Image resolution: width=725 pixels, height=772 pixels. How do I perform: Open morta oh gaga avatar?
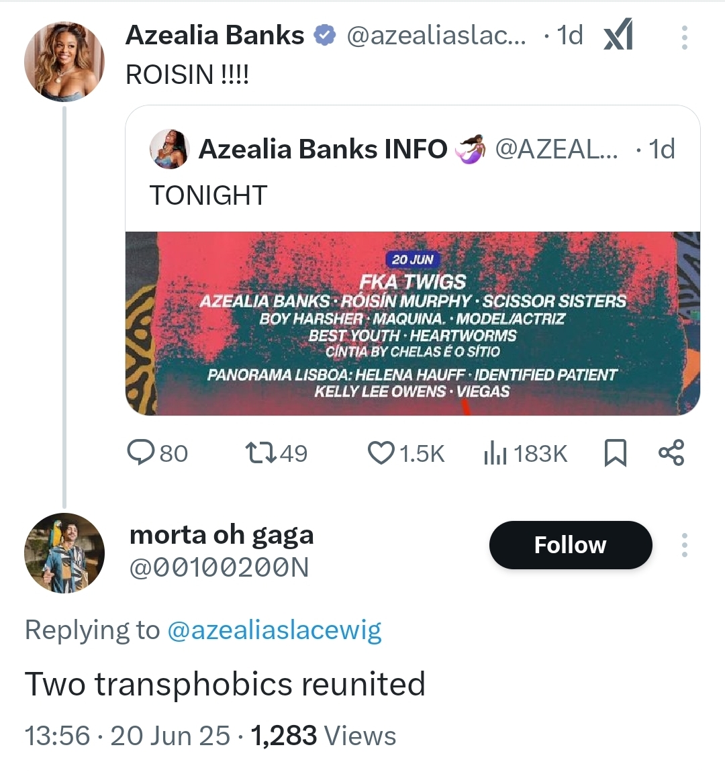[64, 553]
